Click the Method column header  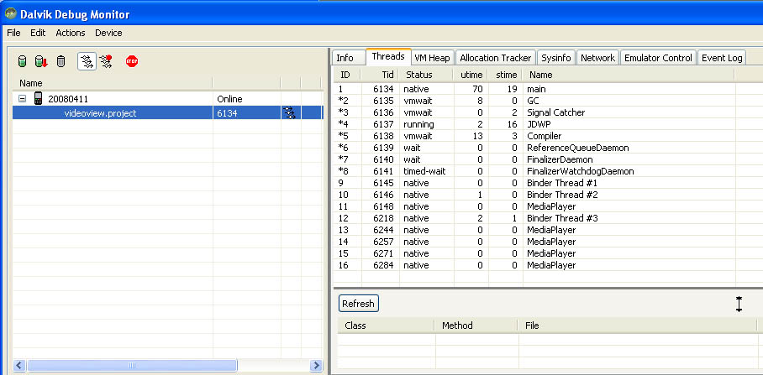477,326
